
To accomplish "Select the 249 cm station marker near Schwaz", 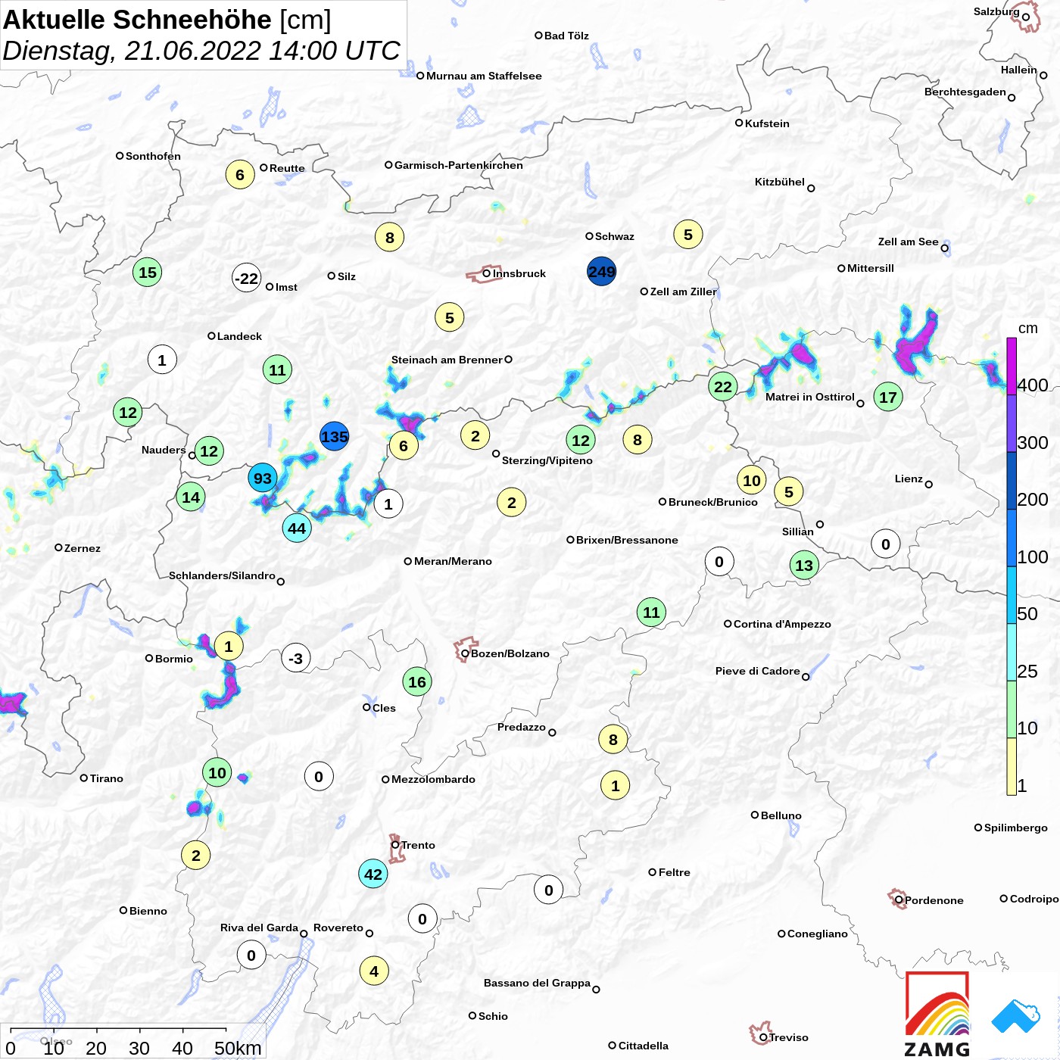I will (x=602, y=272).
